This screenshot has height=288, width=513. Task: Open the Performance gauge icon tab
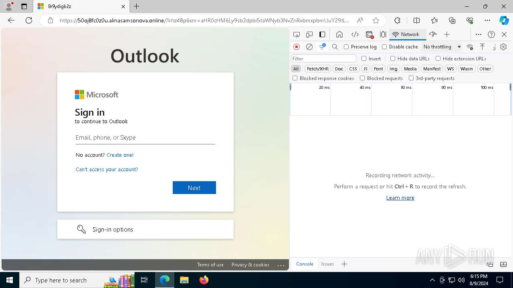pyautogui.click(x=433, y=34)
